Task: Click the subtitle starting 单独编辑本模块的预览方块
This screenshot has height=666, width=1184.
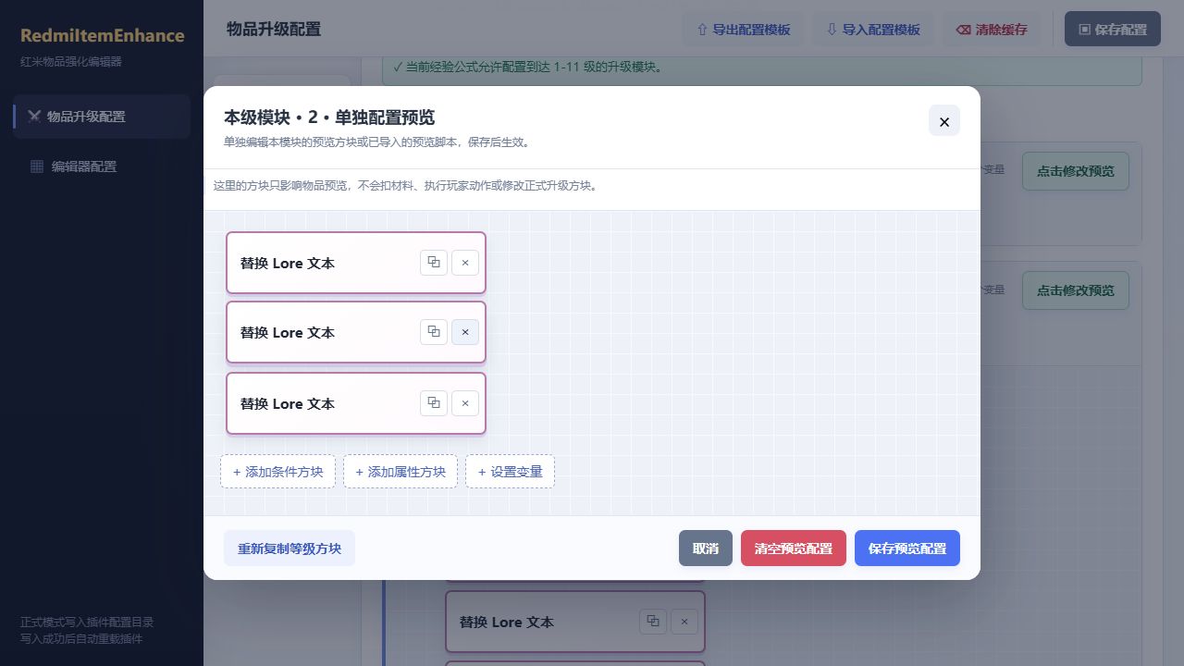Action: 376,142
